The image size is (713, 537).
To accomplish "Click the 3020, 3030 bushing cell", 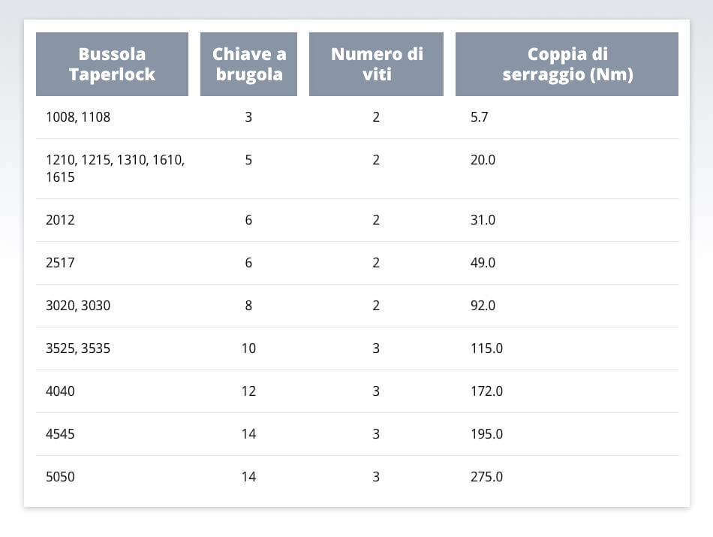I will 78,306.
